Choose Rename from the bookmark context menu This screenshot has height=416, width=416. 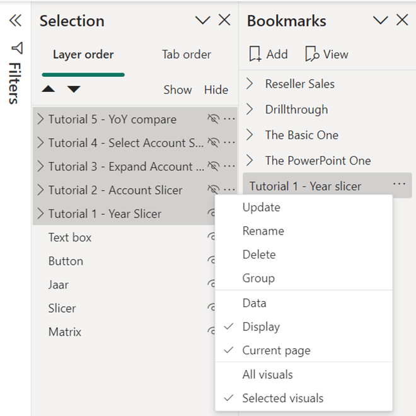pyautogui.click(x=263, y=231)
